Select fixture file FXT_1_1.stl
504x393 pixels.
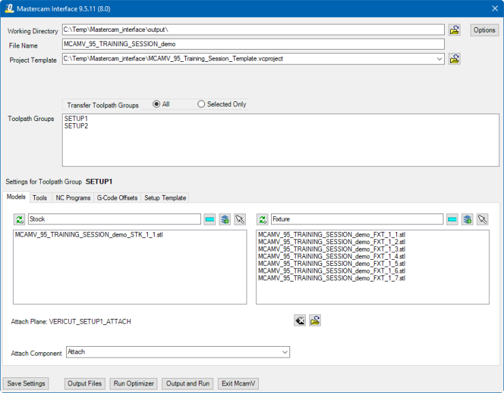pos(332,235)
